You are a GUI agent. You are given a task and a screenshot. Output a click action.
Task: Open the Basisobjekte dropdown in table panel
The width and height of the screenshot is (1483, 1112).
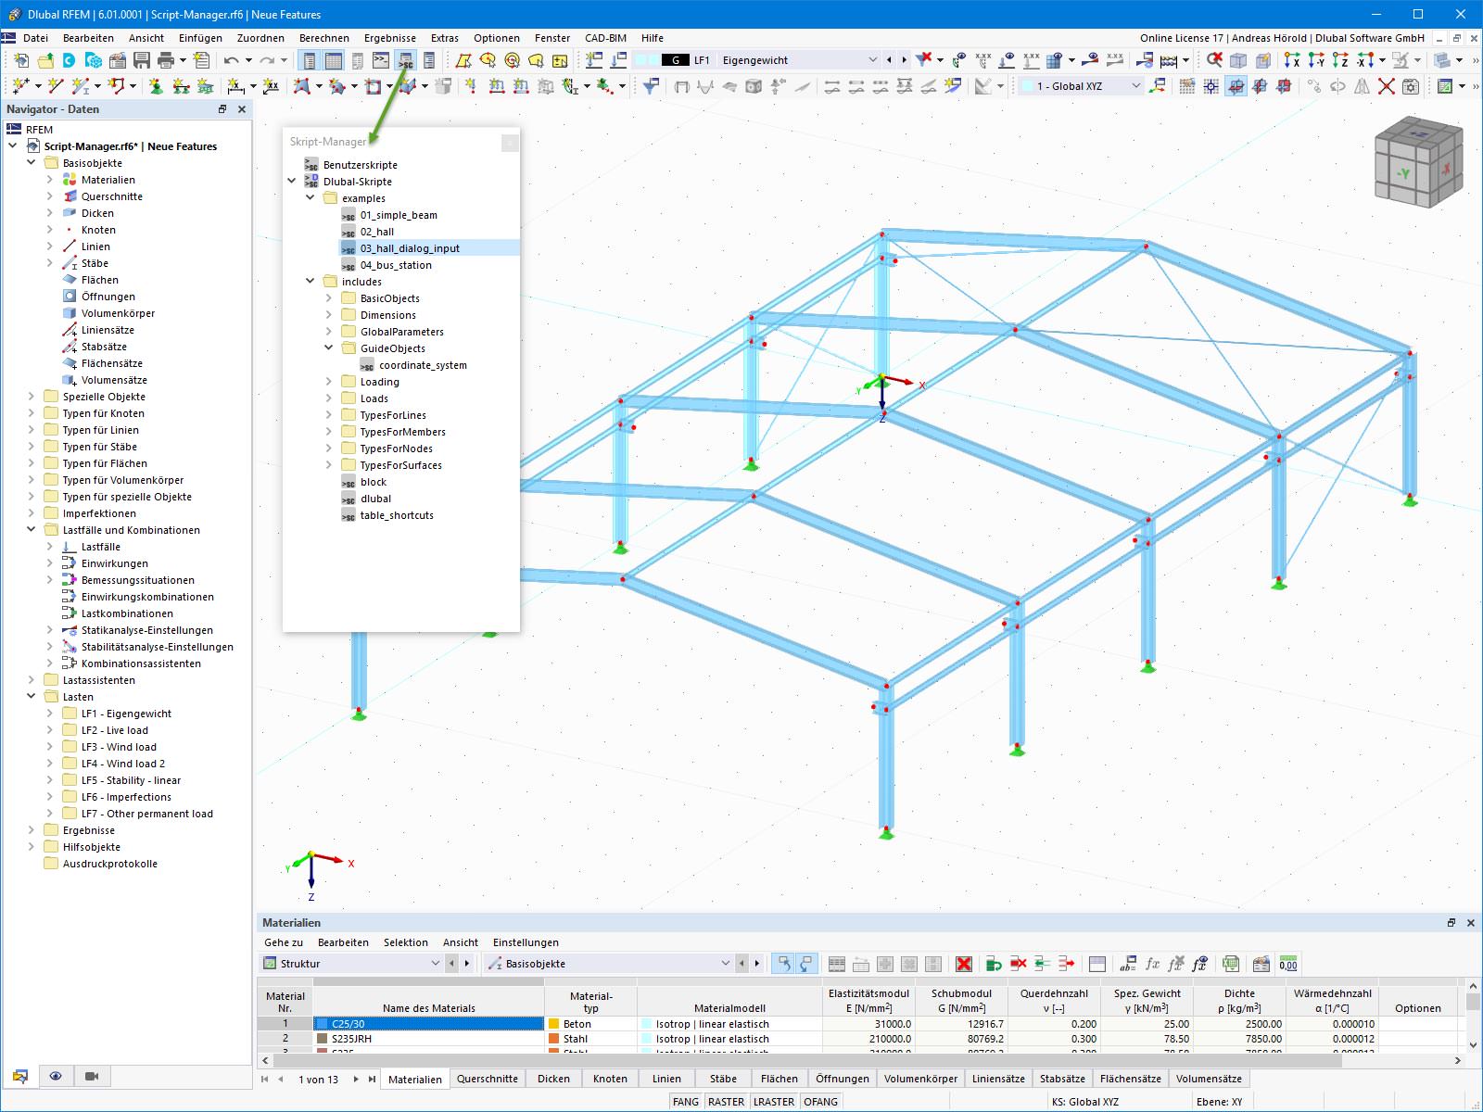pos(726,964)
